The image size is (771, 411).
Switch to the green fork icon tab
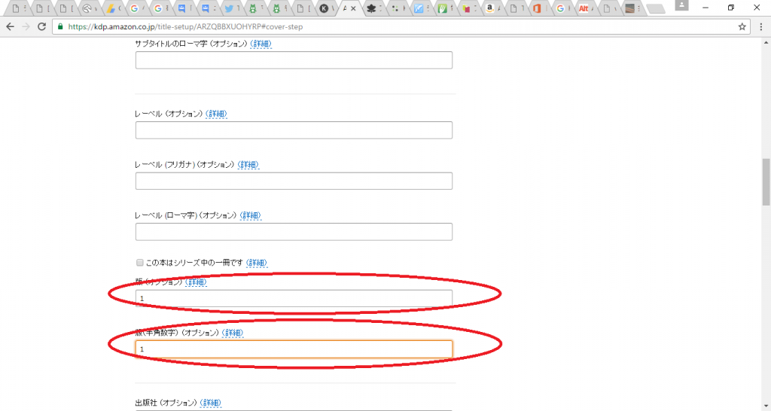443,8
